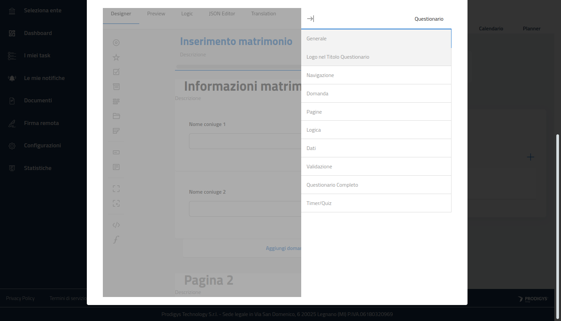Pick the checkbox question toolbox icon
Viewport: 561px width, 321px height.
pos(116,72)
